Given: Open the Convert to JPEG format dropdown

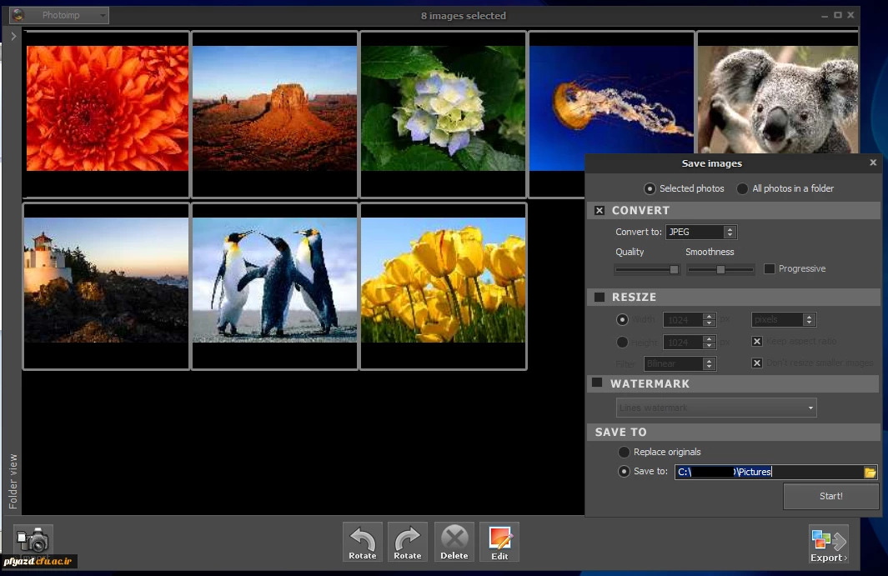Looking at the screenshot, I should tap(700, 233).
